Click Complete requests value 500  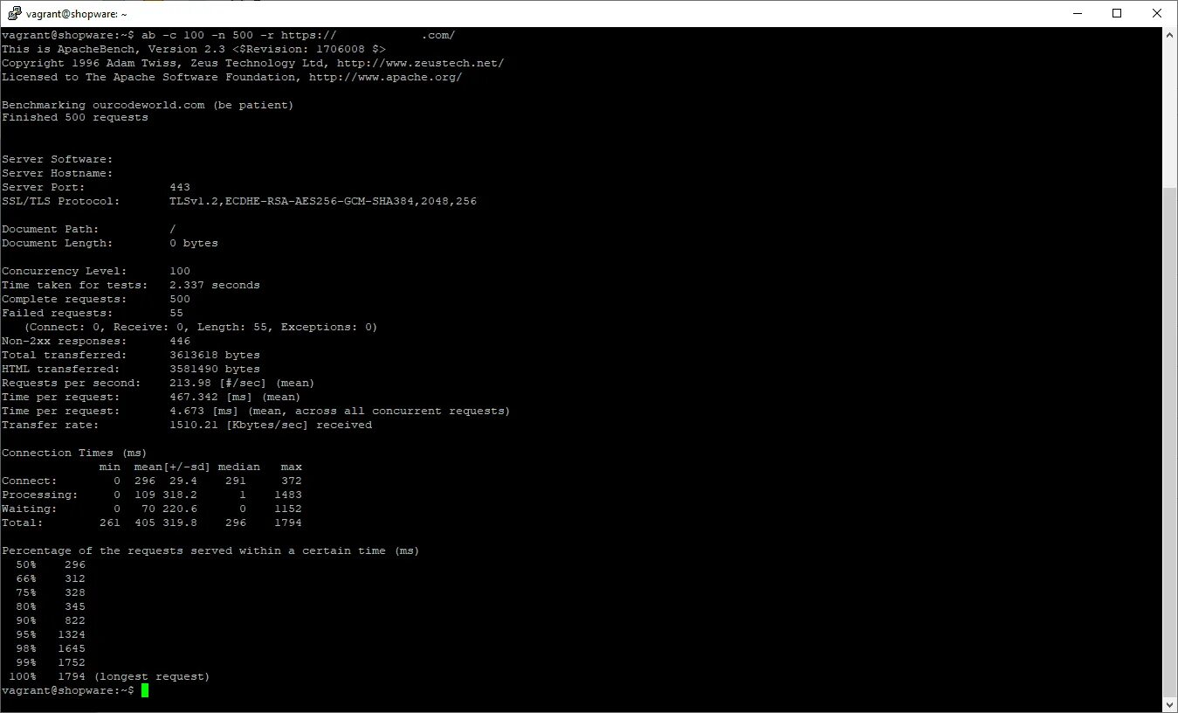point(180,299)
